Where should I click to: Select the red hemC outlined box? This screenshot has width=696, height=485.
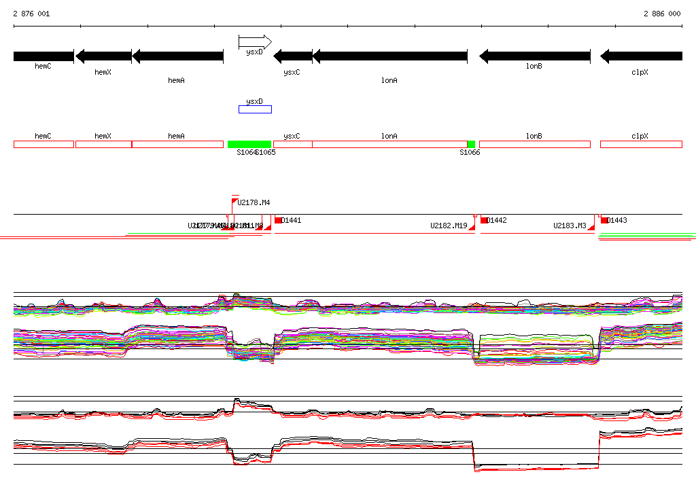(43, 144)
